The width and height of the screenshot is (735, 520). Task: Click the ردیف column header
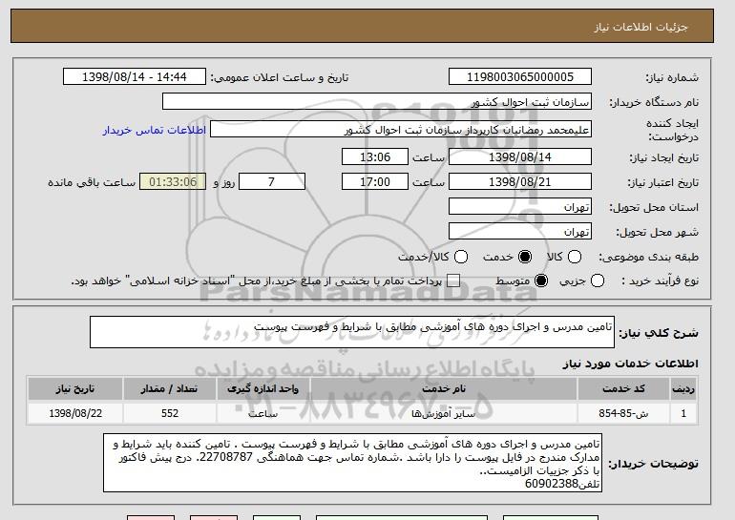pos(683,389)
